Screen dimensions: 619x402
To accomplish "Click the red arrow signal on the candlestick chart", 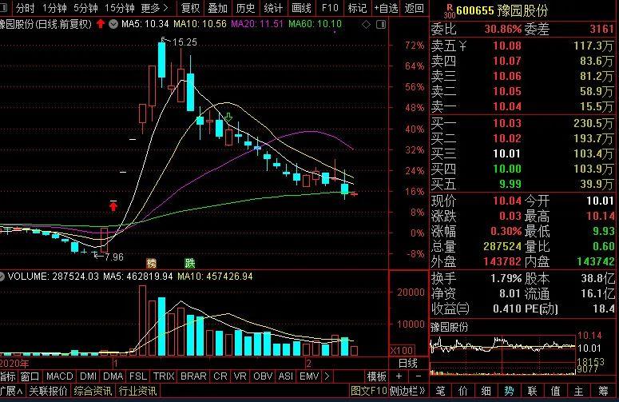I will pyautogui.click(x=113, y=206).
